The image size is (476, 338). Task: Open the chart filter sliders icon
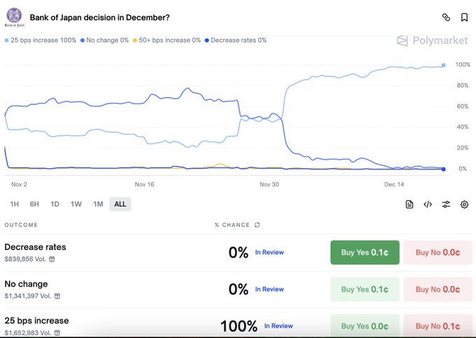[x=446, y=204]
